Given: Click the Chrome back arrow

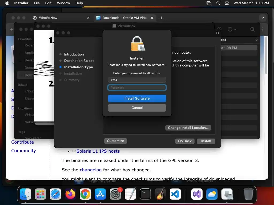Looking at the screenshot, I should (12, 29).
